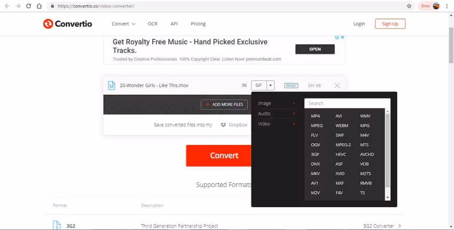Choose the M2TS format
The height and width of the screenshot is (230, 454).
[x=365, y=174]
